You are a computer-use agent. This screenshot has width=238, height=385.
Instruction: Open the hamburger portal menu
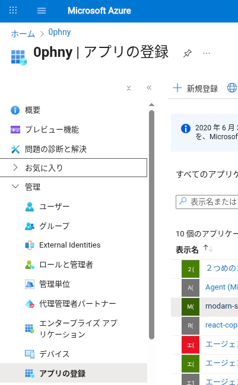42,11
